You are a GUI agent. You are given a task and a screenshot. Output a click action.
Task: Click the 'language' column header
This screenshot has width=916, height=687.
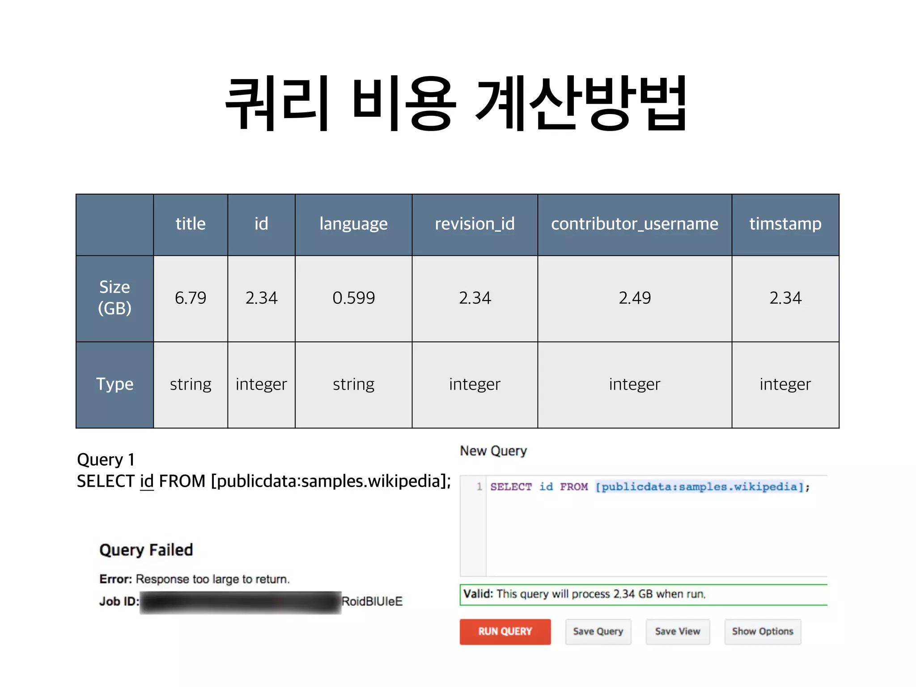coord(353,224)
